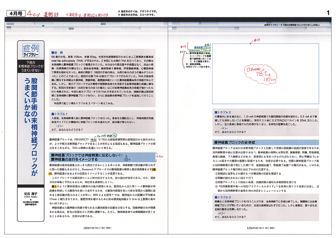Click the blue square before トラブル2
This screenshot has width=336, height=238.
pyautogui.click(x=216, y=112)
